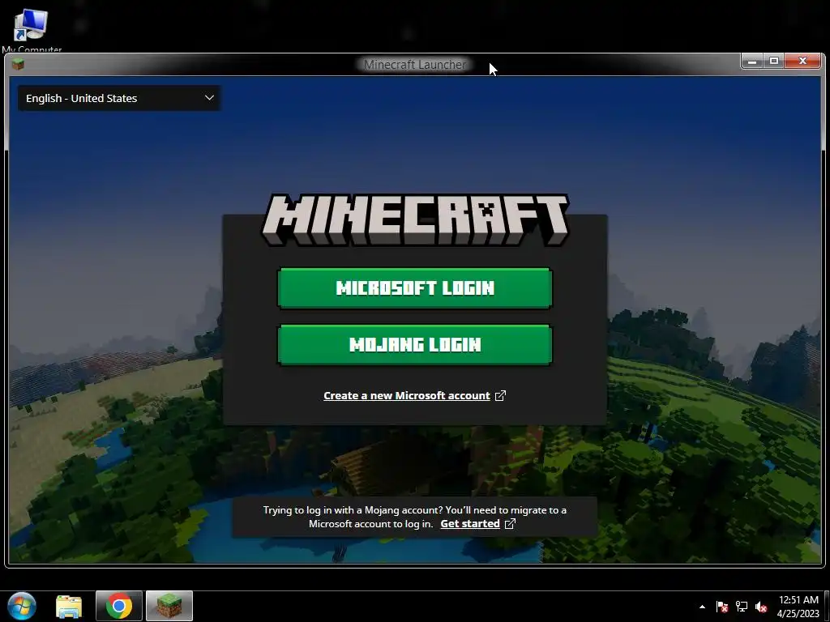This screenshot has width=830, height=622.
Task: Open the Get started migration link
Action: [x=470, y=524]
